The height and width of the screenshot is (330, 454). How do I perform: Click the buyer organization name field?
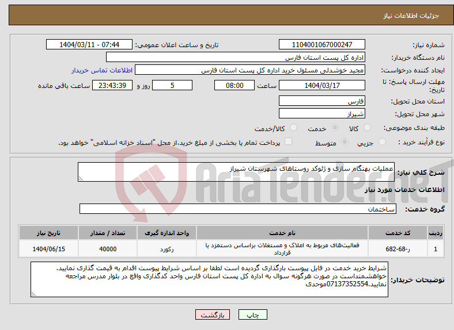(x=236, y=57)
